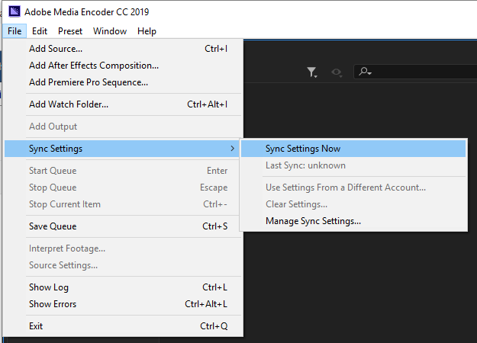Expand the Sync Settings submenu arrow
This screenshot has width=477, height=343.
pyautogui.click(x=233, y=149)
